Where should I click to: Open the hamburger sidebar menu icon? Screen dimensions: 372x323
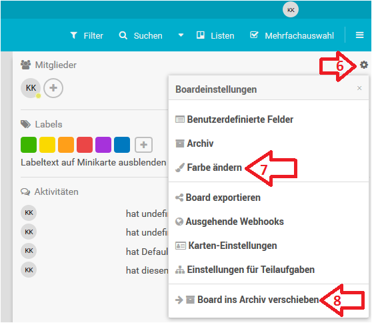coord(359,35)
